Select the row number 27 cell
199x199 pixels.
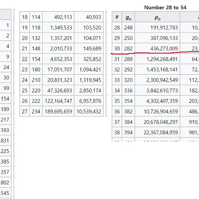[25, 112]
